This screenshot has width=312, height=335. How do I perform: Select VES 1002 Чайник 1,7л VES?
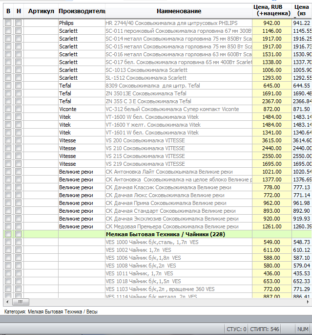(138, 250)
